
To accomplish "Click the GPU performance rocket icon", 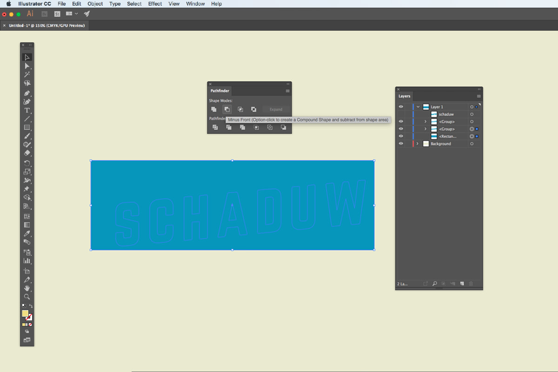I will (86, 14).
